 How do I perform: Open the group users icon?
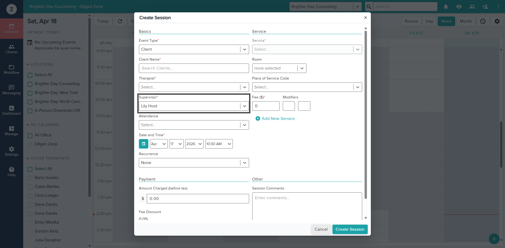472,7
